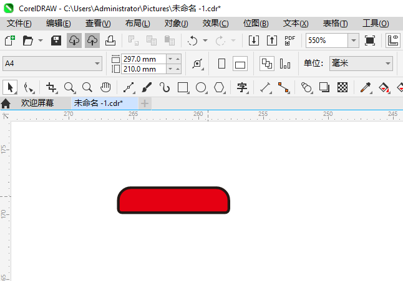This screenshot has width=403, height=281.
Task: Save the document with floppy icon
Action: [56, 40]
